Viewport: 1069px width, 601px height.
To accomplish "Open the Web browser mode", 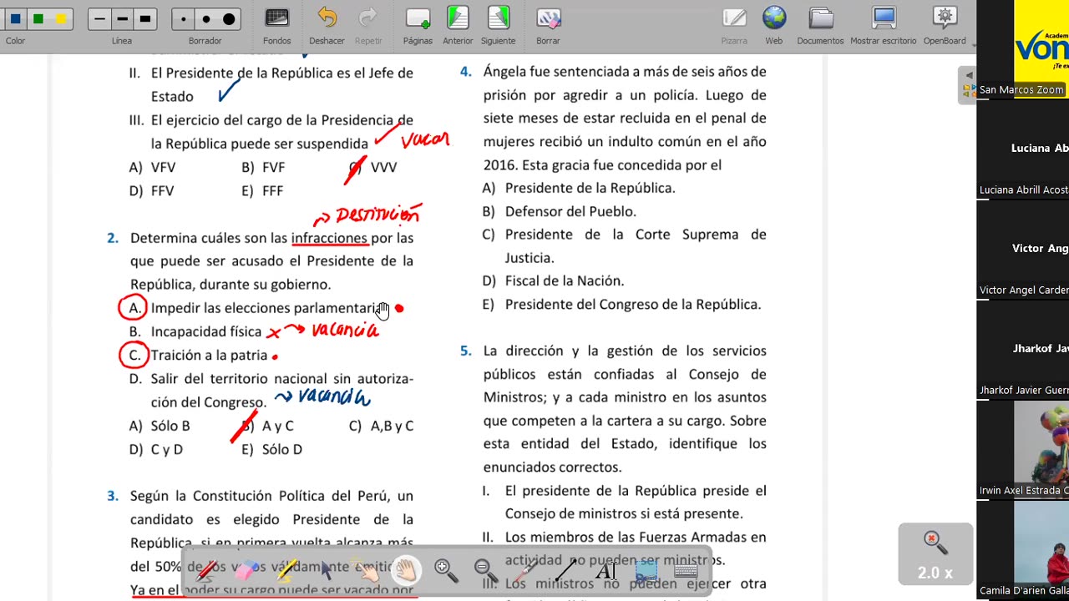I will coord(774,24).
